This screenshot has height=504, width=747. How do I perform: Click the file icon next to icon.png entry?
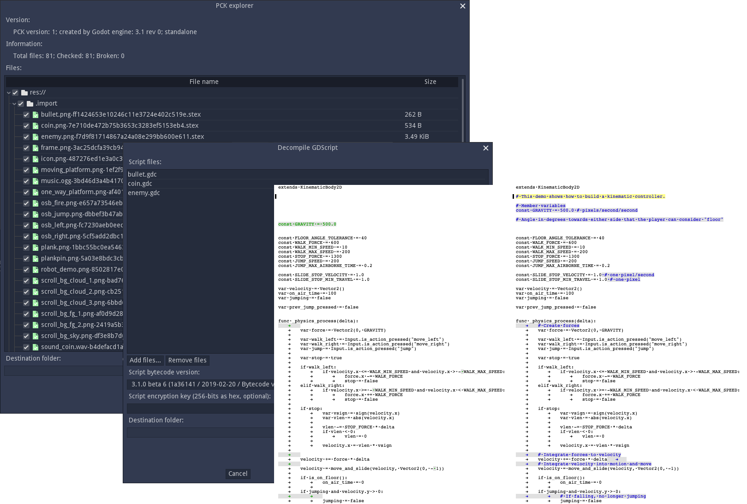point(36,159)
